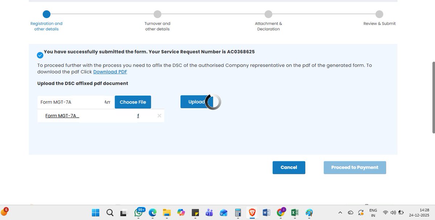Open ENG IN language switcher

coord(373,213)
